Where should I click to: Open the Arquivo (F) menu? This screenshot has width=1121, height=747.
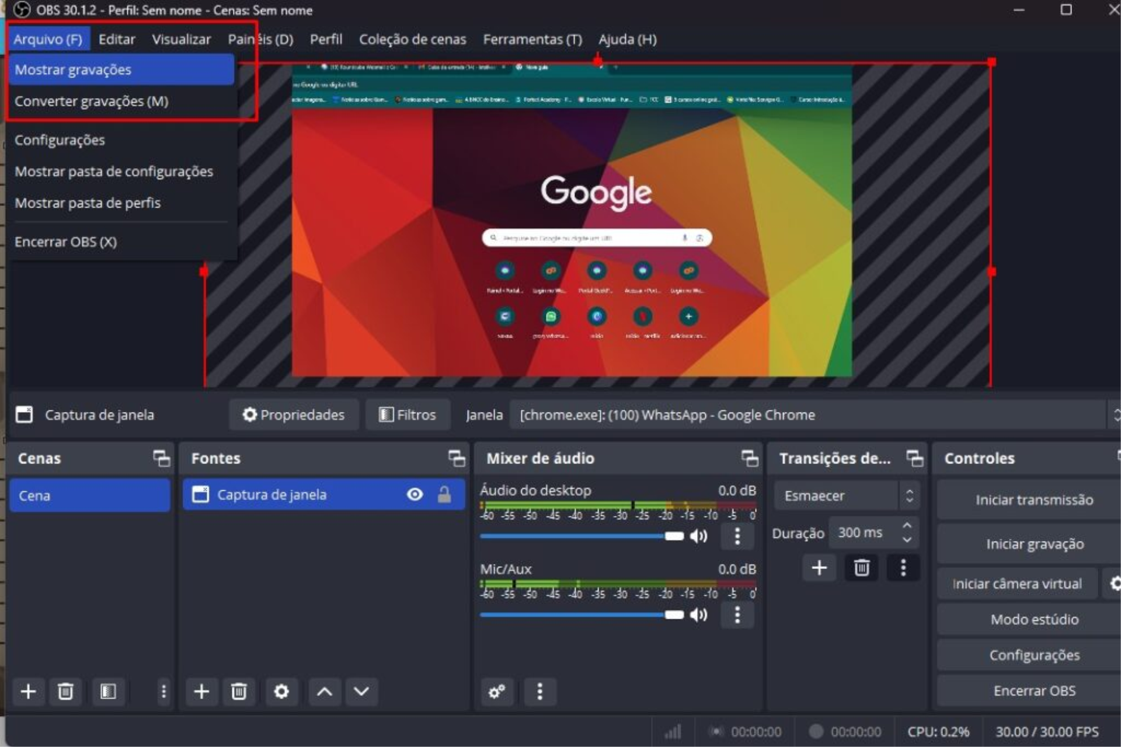click(48, 39)
